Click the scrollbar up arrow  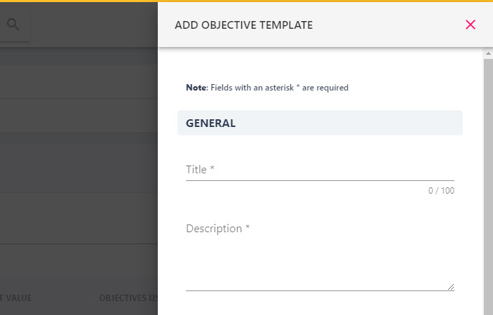(488, 53)
